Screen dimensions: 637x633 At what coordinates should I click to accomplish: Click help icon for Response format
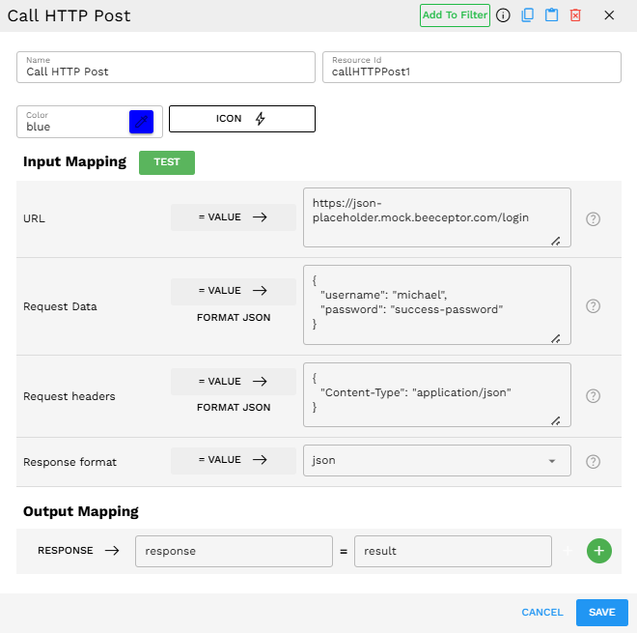tap(594, 462)
